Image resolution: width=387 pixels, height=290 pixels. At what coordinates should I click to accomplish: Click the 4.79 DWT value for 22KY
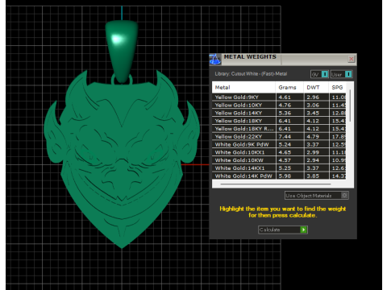(313, 136)
